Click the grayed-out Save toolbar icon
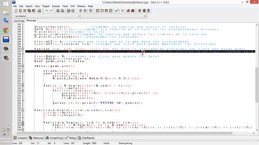Viewport: 259px width, 145px height. coord(25,11)
